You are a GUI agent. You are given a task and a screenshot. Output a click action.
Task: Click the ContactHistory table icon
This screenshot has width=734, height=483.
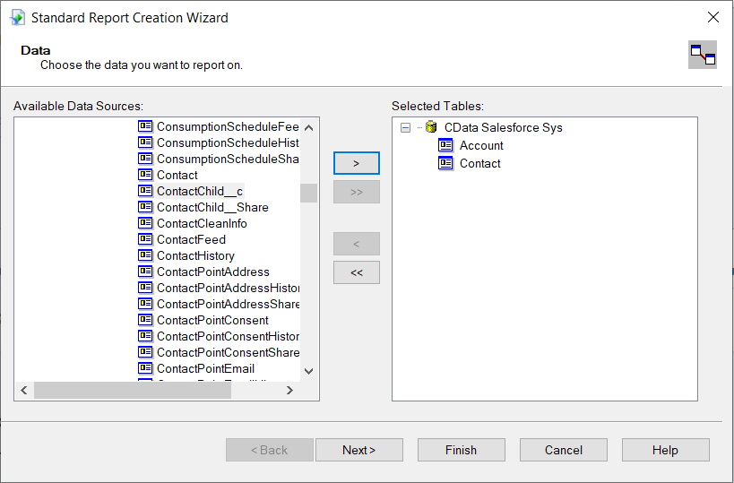(x=145, y=255)
